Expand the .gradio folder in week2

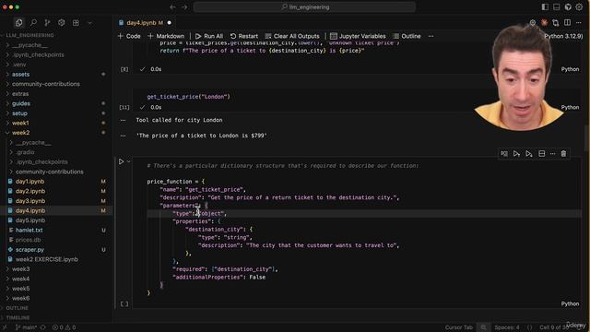26,152
